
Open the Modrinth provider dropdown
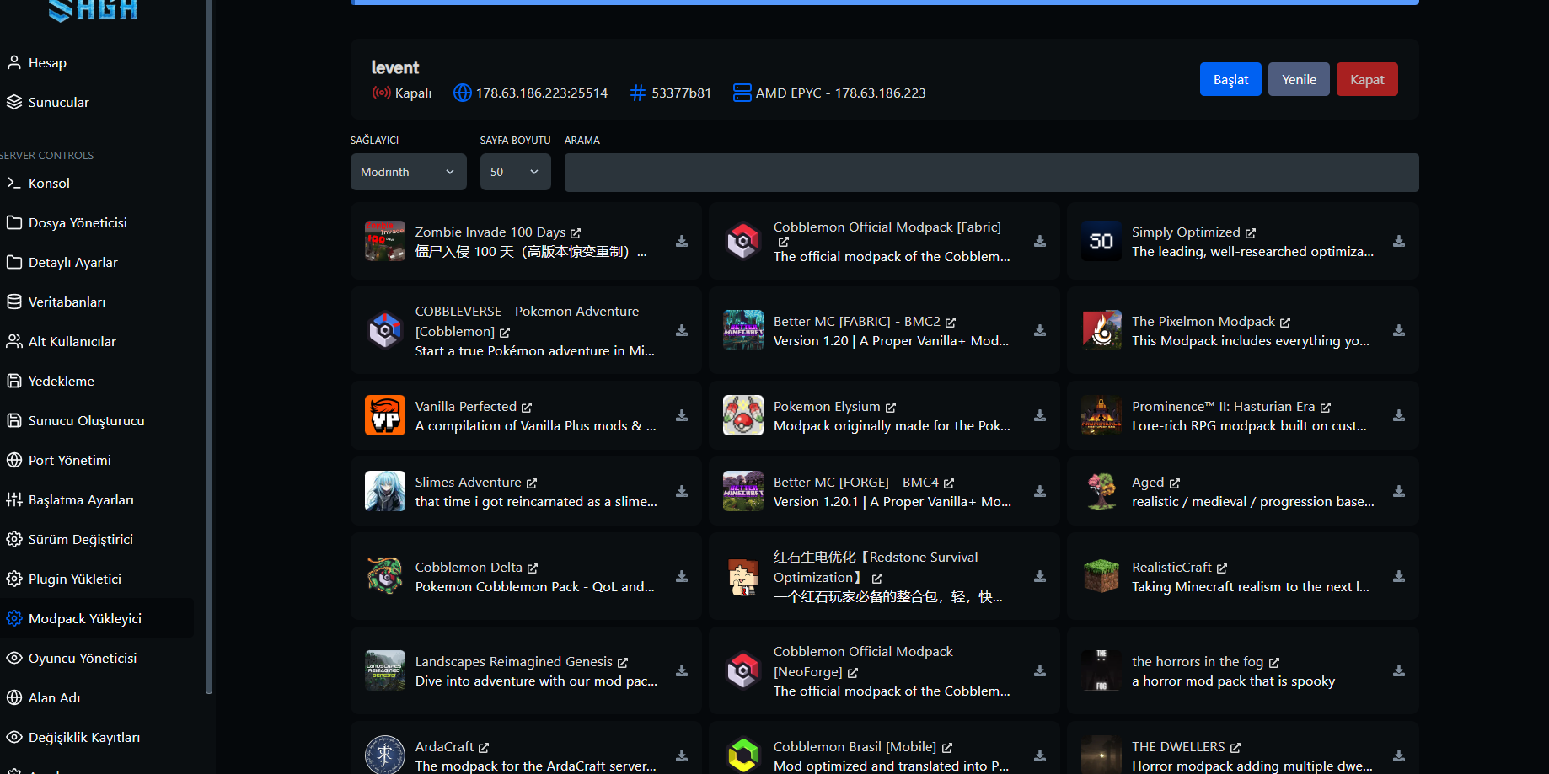pos(409,172)
